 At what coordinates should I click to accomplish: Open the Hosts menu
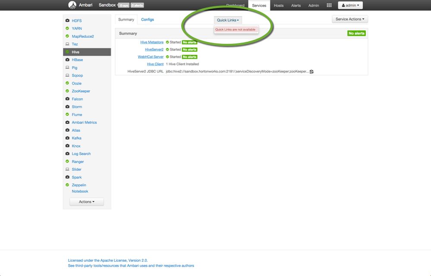(x=278, y=5)
